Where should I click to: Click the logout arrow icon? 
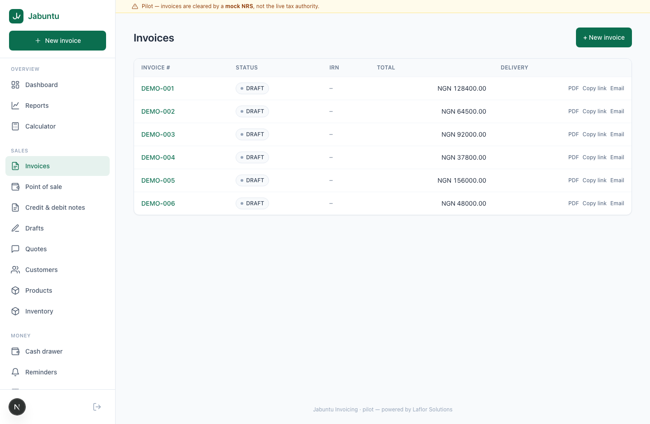97,407
